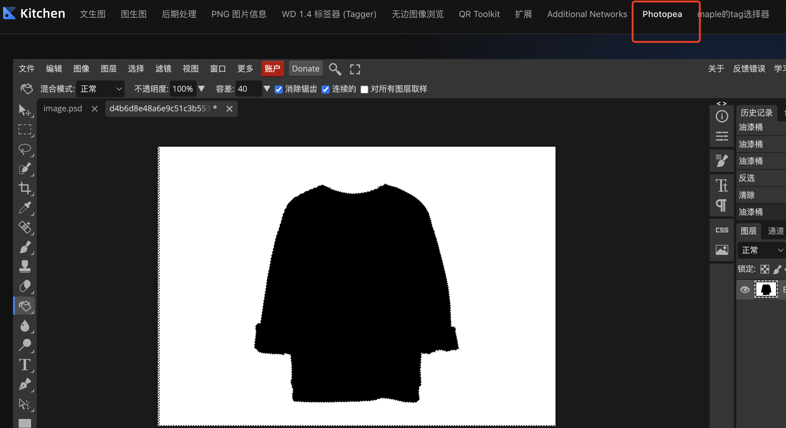The width and height of the screenshot is (786, 428).
Task: Select the Eraser tool
Action: pyautogui.click(x=25, y=286)
